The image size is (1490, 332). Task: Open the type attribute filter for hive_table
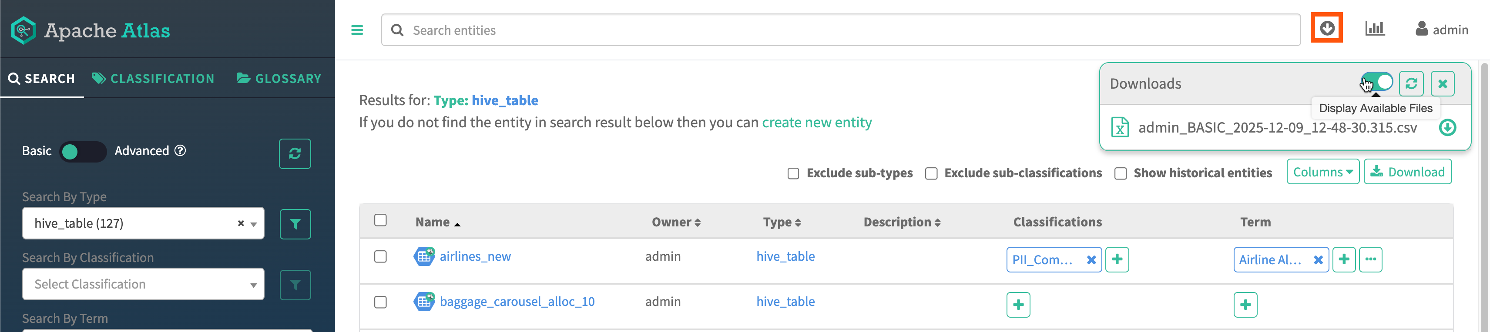click(295, 224)
